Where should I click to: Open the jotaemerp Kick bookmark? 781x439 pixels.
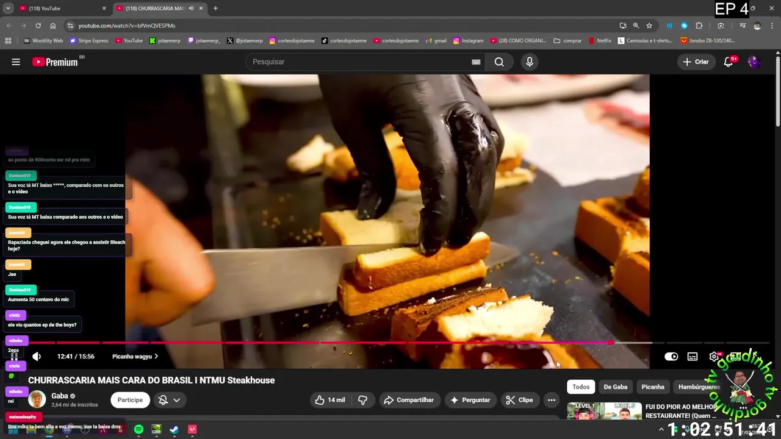pyautogui.click(x=165, y=41)
